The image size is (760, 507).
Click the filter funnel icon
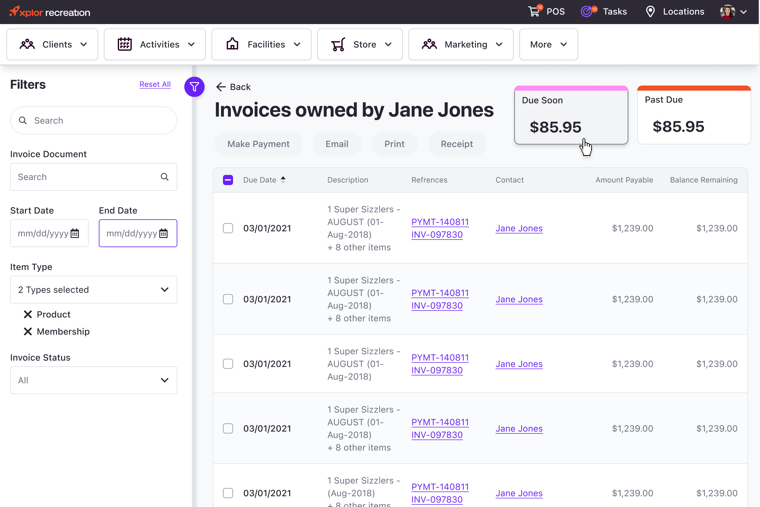pos(194,87)
